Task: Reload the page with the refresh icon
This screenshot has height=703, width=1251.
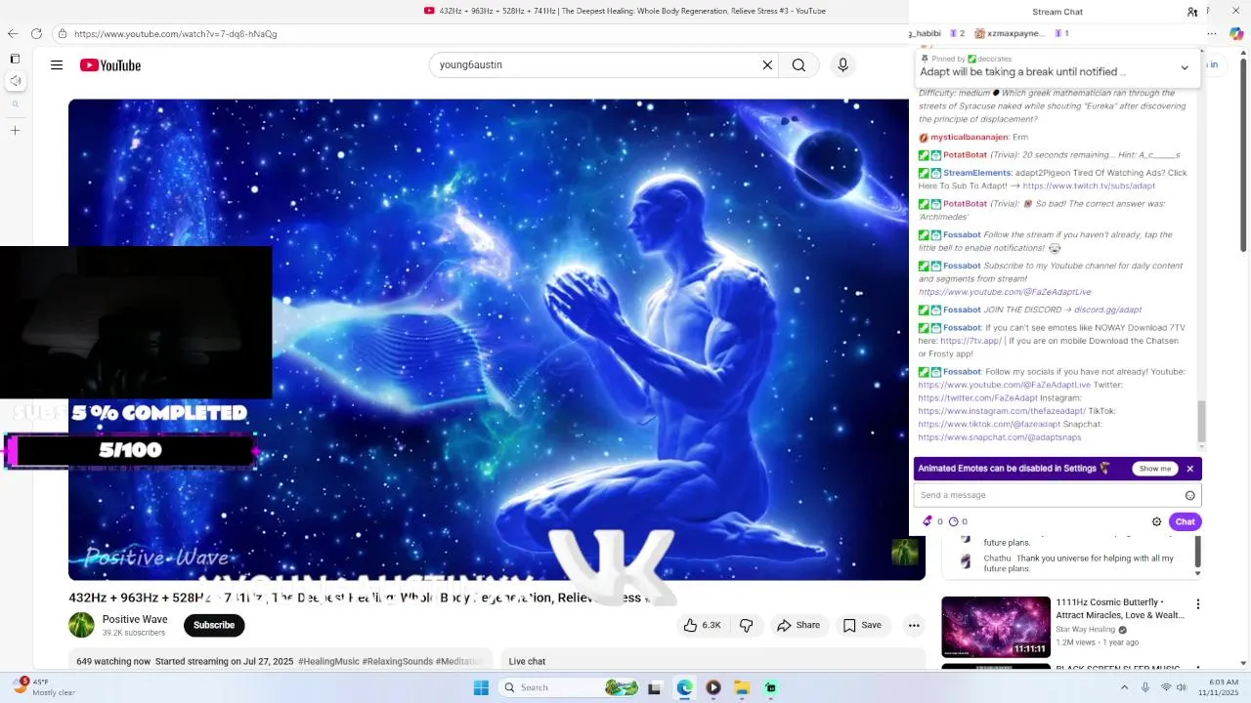Action: pos(36,33)
